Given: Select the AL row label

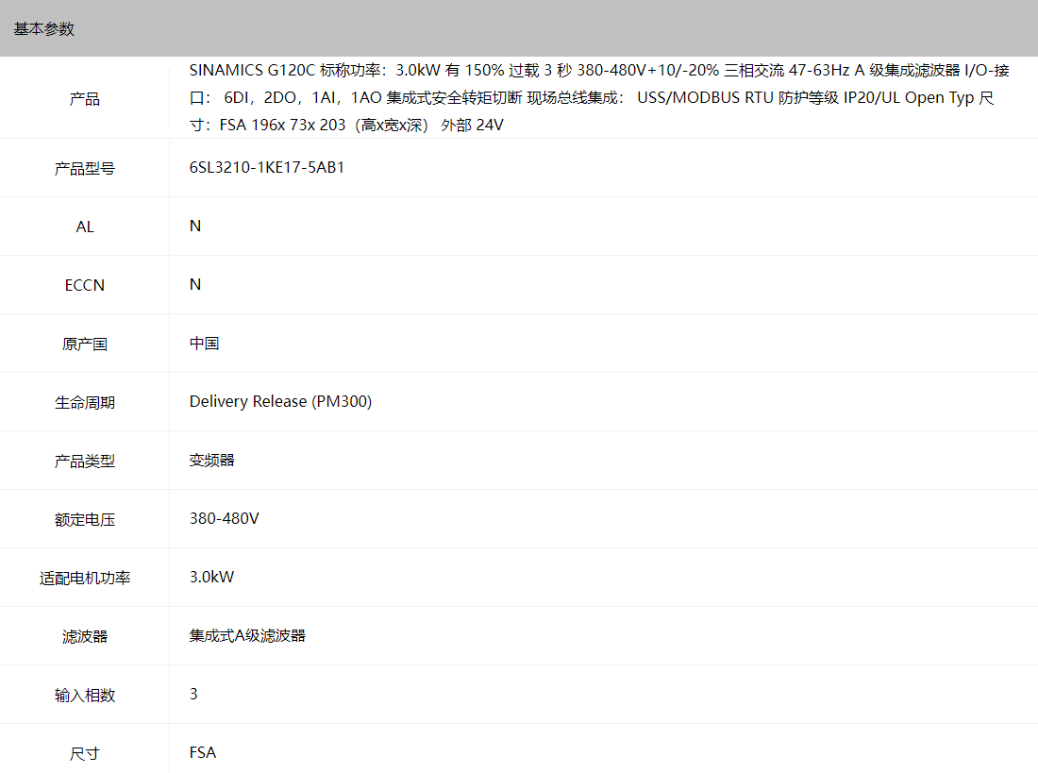Looking at the screenshot, I should 85,227.
